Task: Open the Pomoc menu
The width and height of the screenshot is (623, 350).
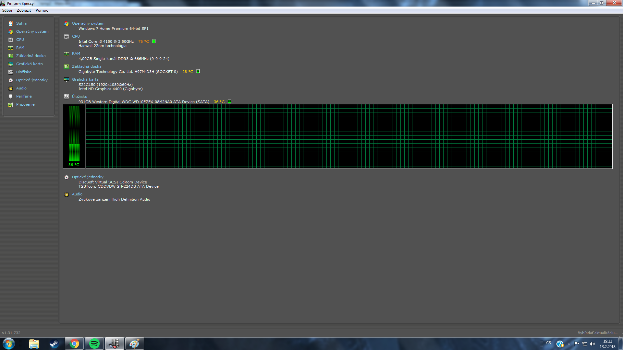Action: (x=42, y=10)
